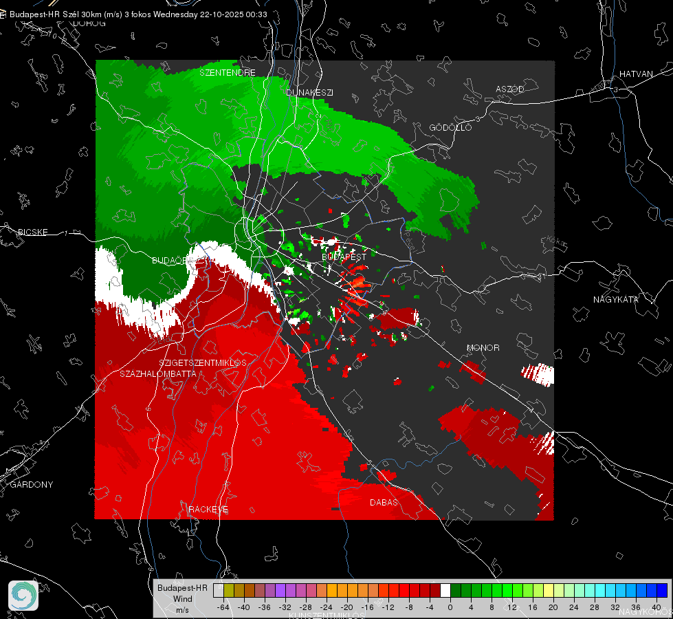Screen dimensions: 673x619
Task: Click the white zero-velocity band near Budaörs
Action: [x=219, y=252]
